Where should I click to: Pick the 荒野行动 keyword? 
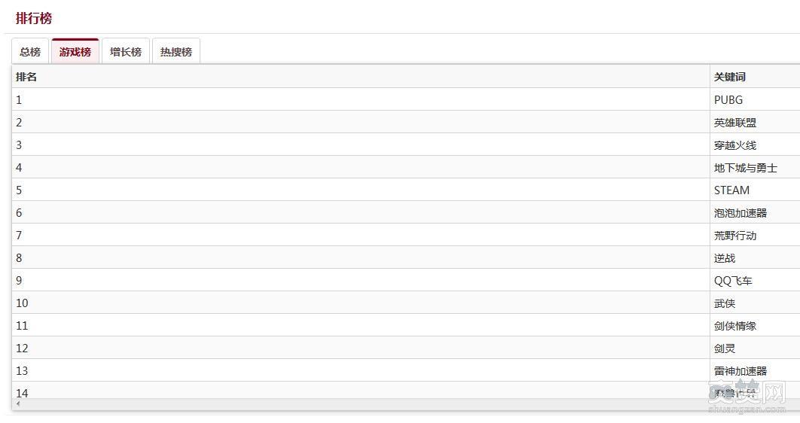(735, 235)
